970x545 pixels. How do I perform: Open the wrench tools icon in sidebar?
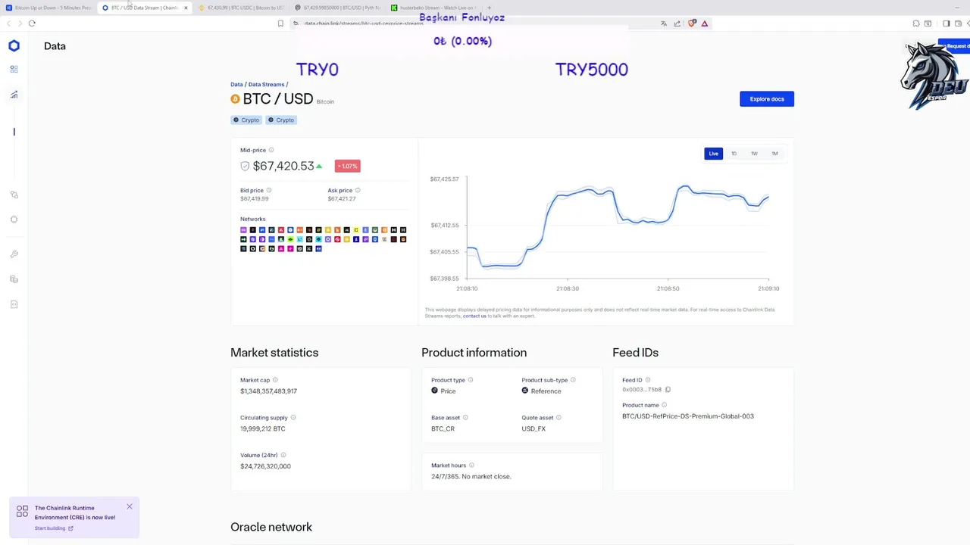coord(14,254)
